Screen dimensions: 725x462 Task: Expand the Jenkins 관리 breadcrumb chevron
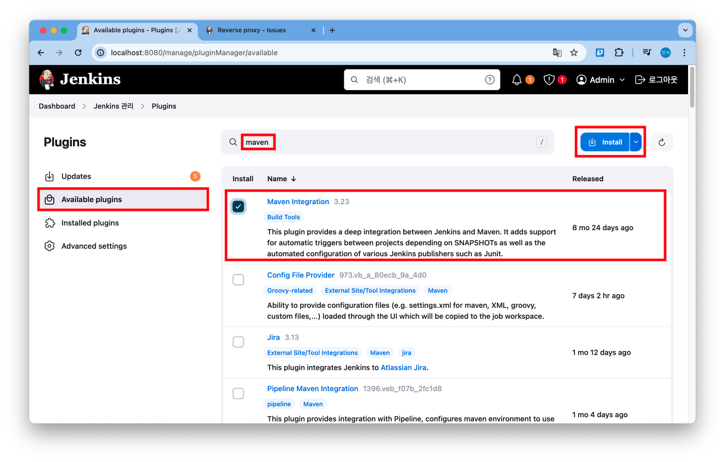pyautogui.click(x=143, y=106)
